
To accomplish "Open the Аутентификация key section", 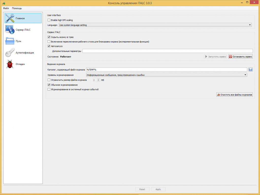I will 23,53.
